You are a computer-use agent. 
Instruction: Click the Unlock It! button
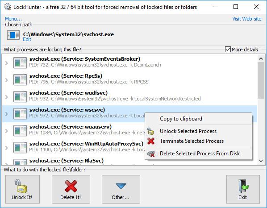tap(22, 189)
